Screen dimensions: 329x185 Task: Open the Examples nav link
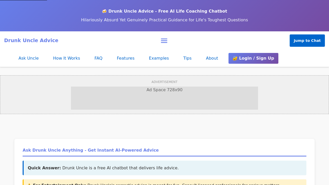pyautogui.click(x=159, y=58)
